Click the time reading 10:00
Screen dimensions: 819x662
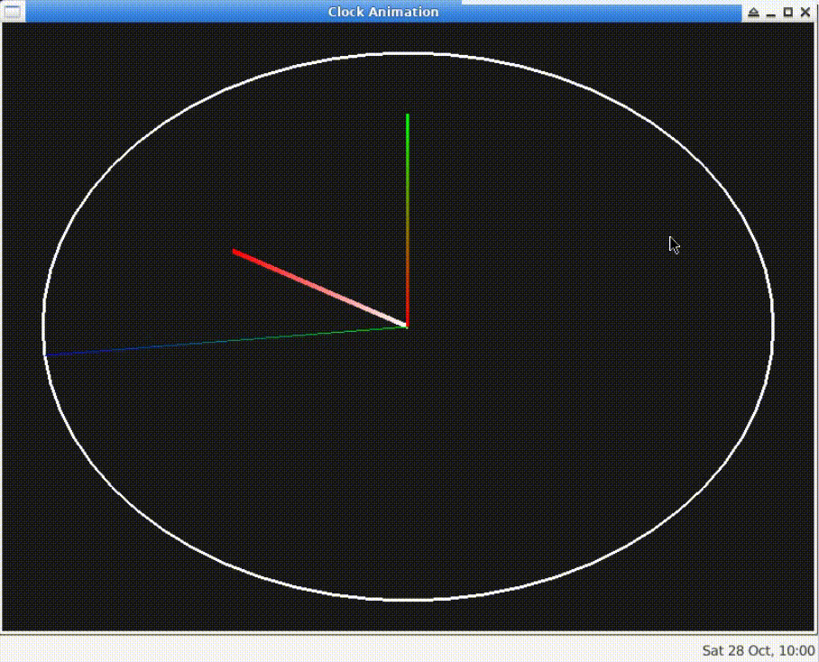(x=796, y=648)
